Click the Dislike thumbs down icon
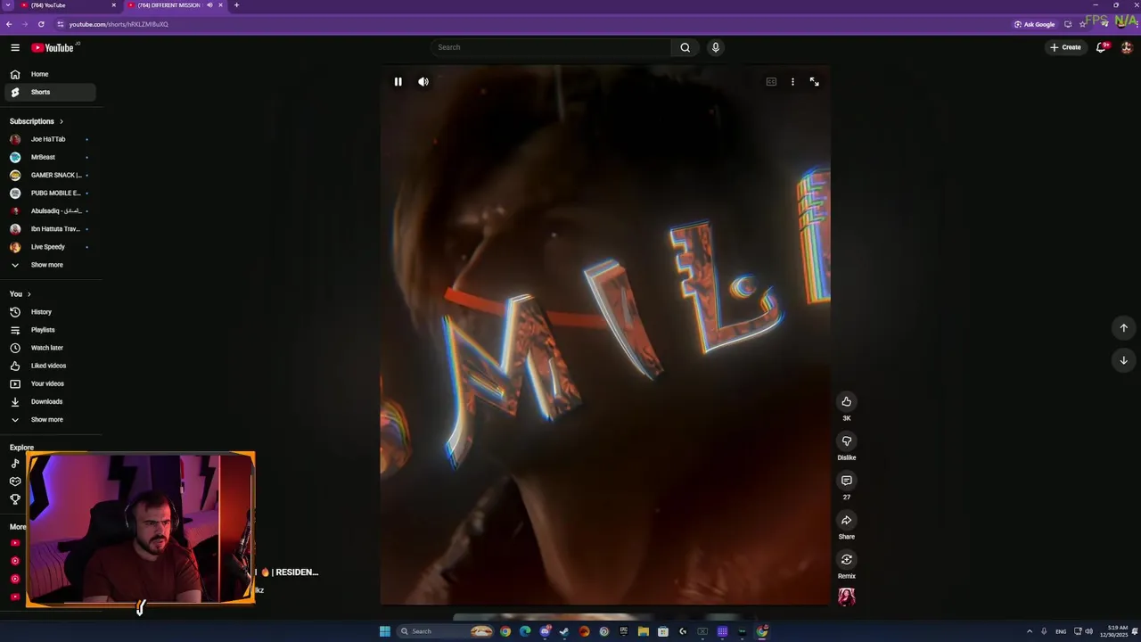The height and width of the screenshot is (642, 1141). click(x=847, y=440)
